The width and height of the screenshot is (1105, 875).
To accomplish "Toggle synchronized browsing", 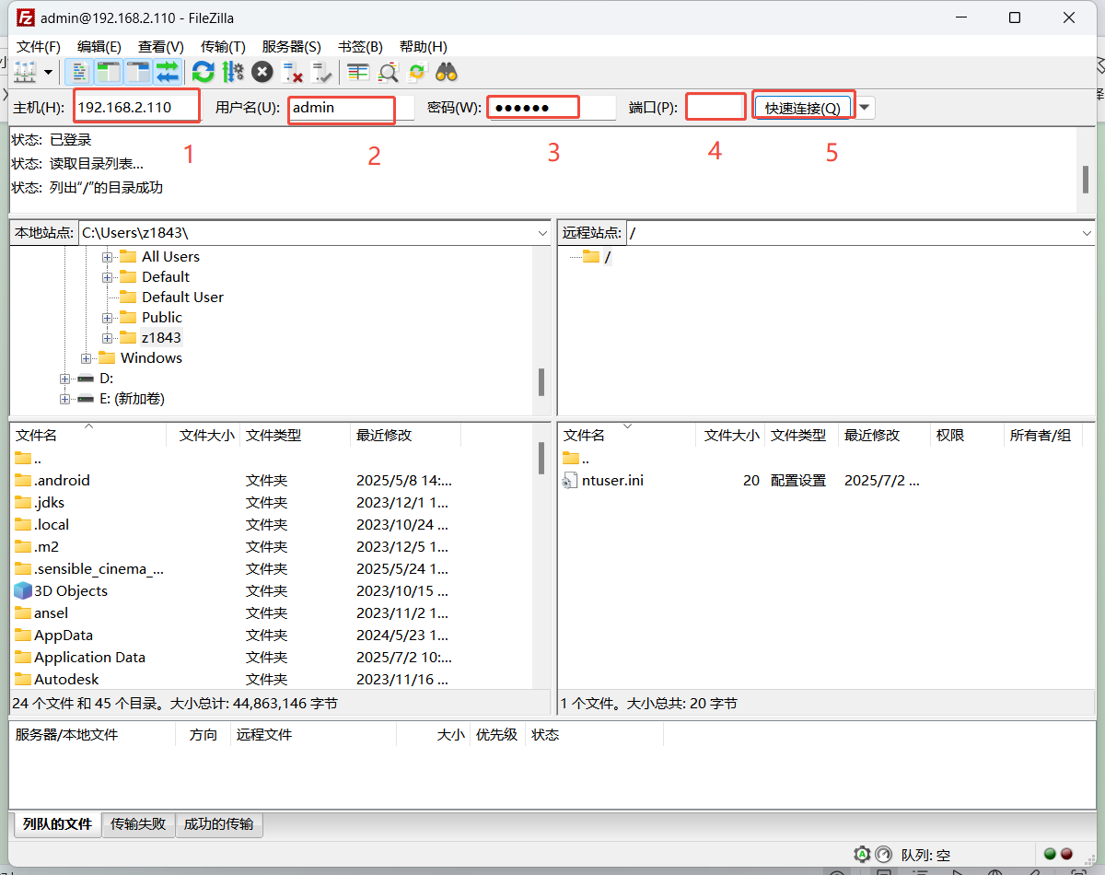I will [x=417, y=72].
